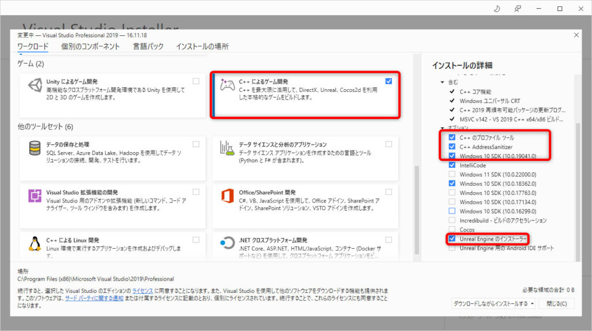Click the Visual Studio extension development icon
The width and height of the screenshot is (592, 331).
pos(35,196)
